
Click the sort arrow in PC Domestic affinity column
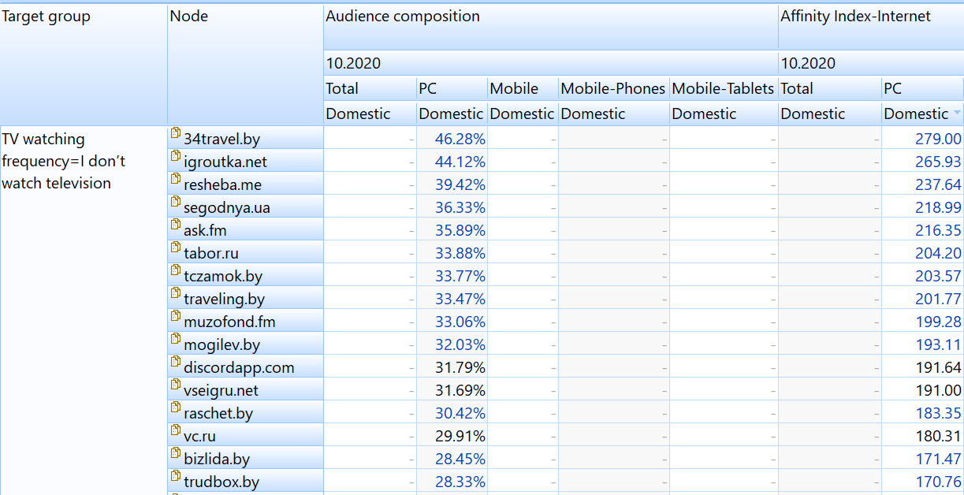(x=957, y=114)
